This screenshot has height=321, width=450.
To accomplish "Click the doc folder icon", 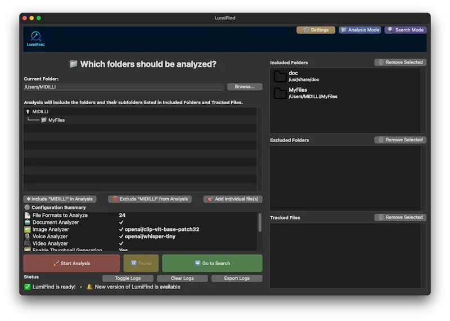I will 280,77.
